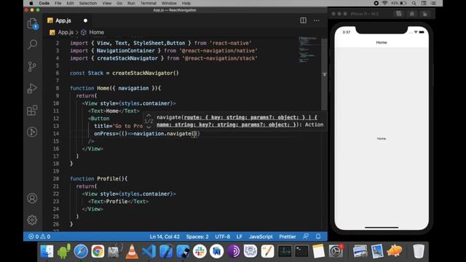Show the next signature in the parameter hint
Screen dimensions: 466x262
149,127
